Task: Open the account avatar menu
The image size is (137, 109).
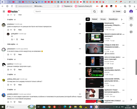Action: (x=131, y=11)
